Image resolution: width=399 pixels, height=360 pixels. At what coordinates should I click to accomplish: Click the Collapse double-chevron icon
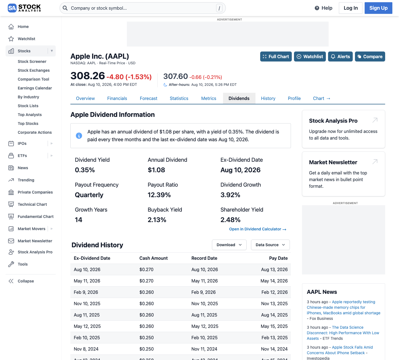pyautogui.click(x=11, y=281)
